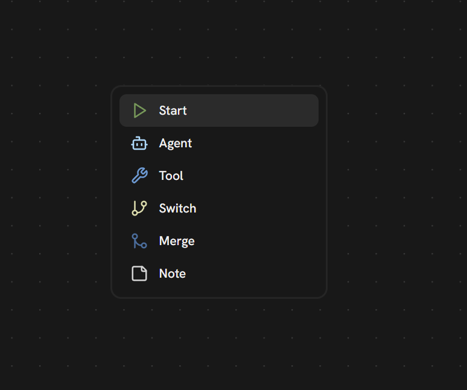Click the robot Agent icon

point(139,143)
